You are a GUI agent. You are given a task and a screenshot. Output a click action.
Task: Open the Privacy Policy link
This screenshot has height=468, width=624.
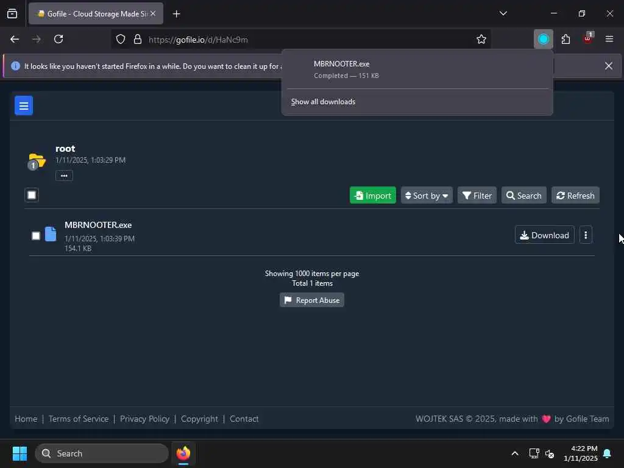[144, 419]
